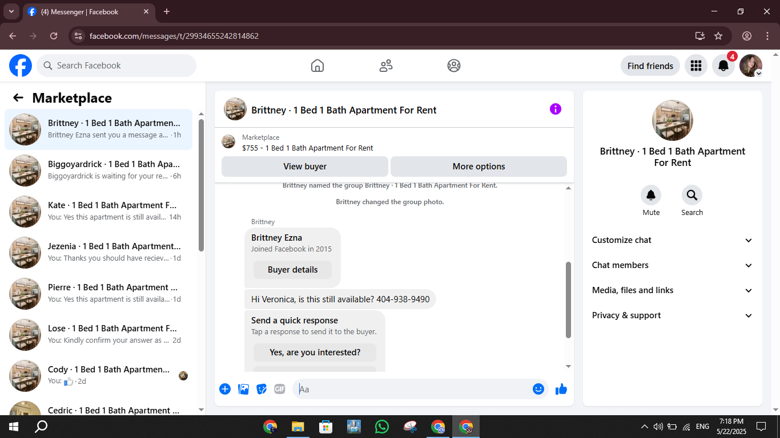This screenshot has width=780, height=438.
Task: Open Biggoyardrick conversation in the list
Action: pos(98,171)
